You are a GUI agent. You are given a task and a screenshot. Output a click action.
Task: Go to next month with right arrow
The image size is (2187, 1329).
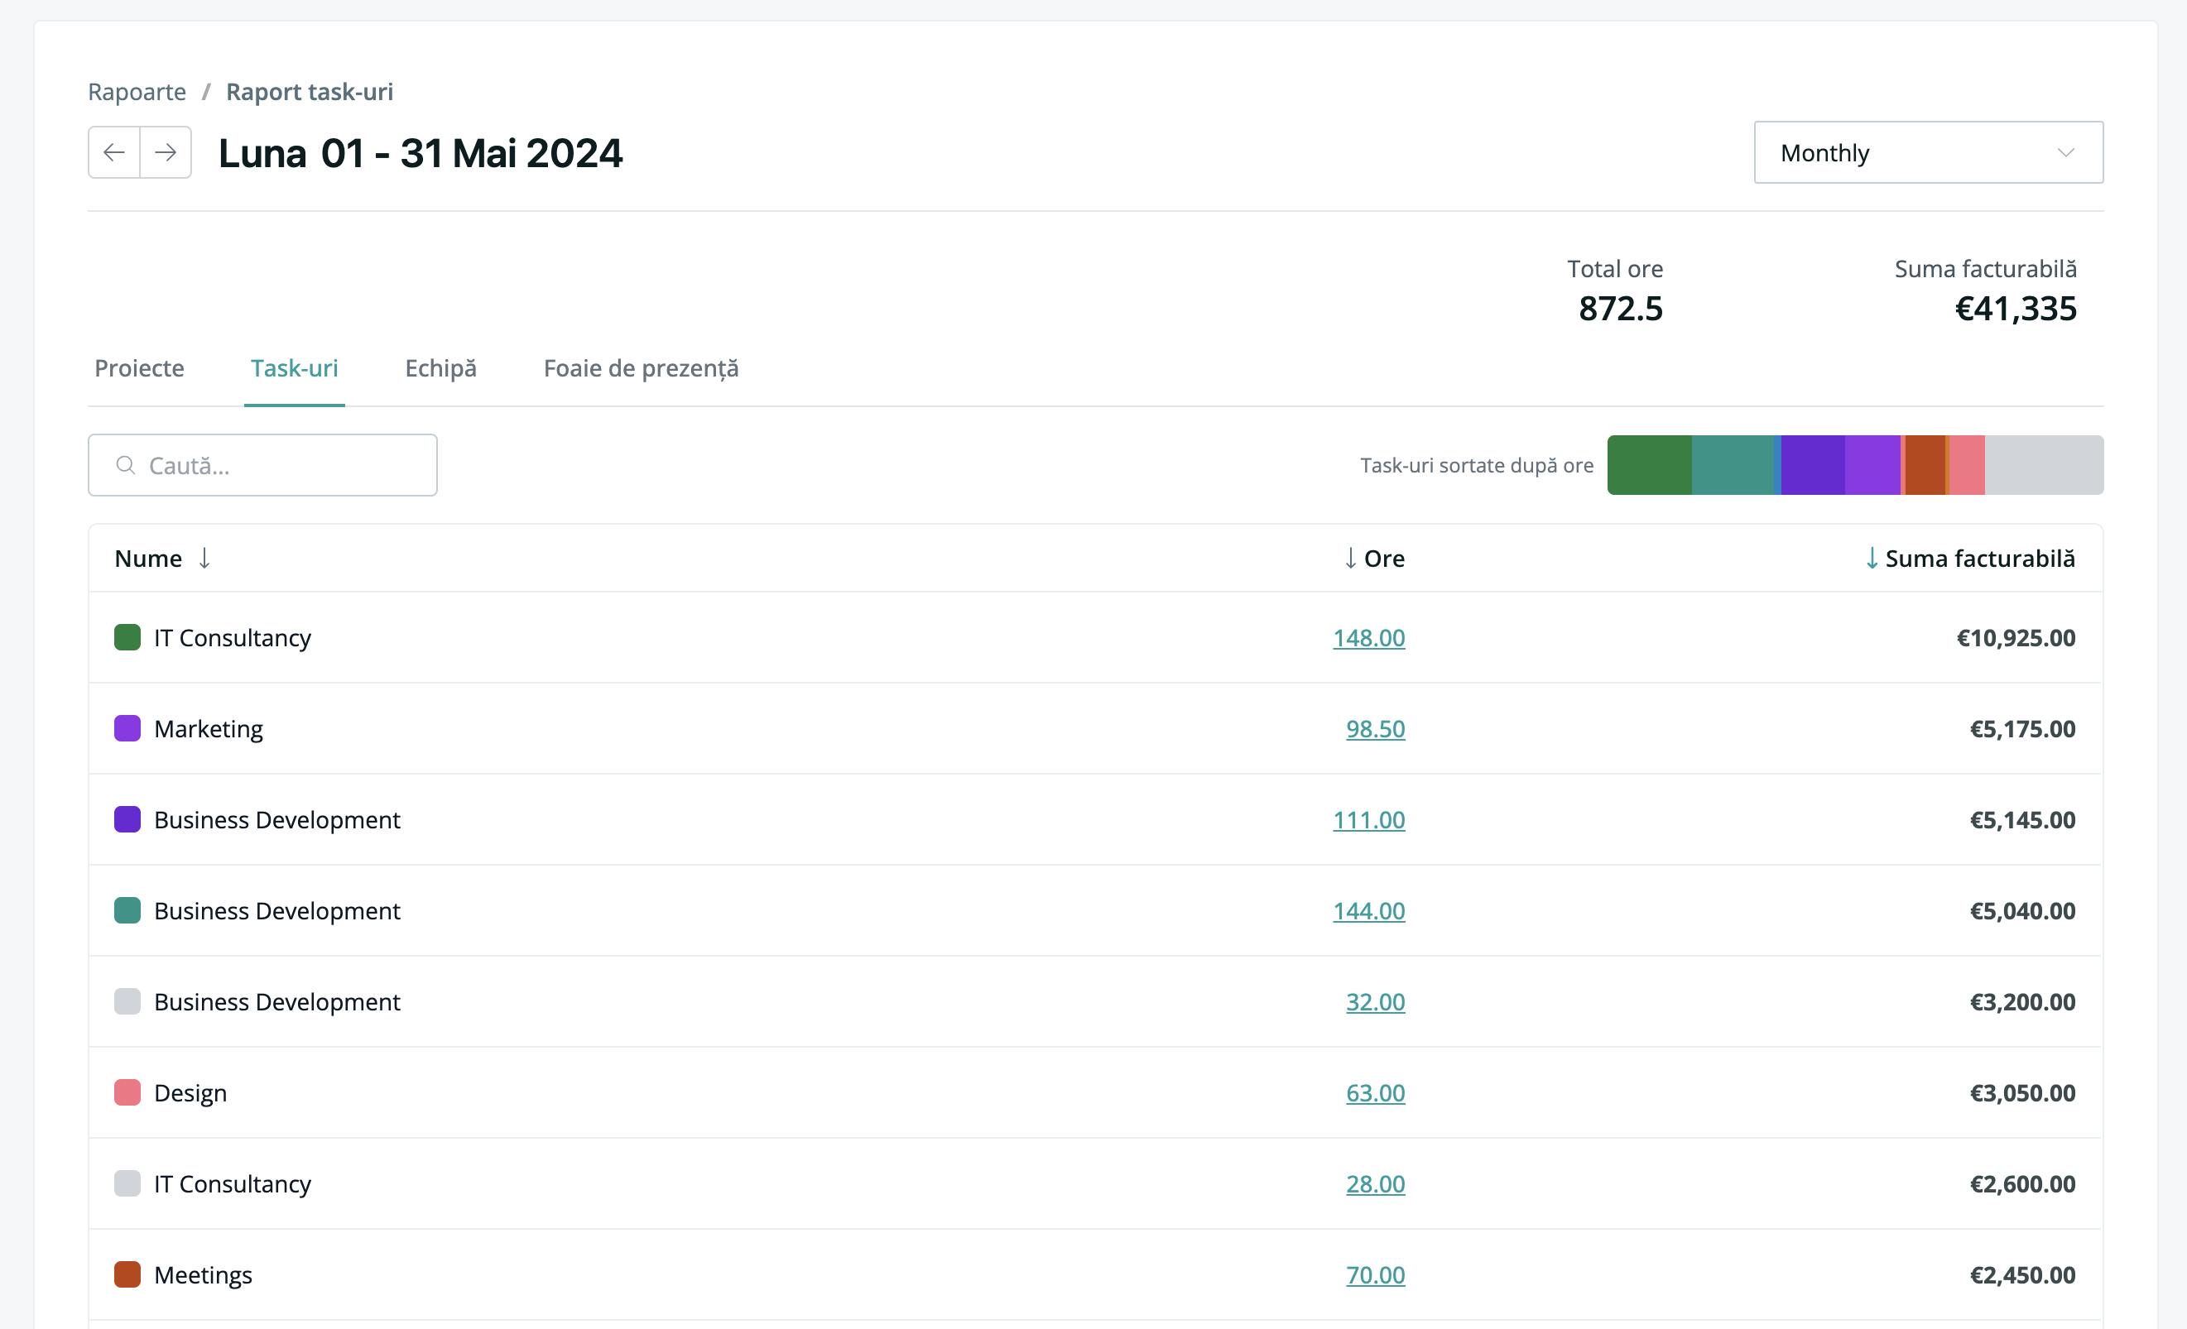[166, 152]
